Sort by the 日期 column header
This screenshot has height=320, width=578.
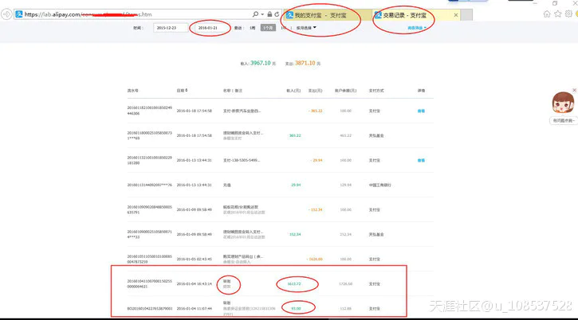(182, 90)
